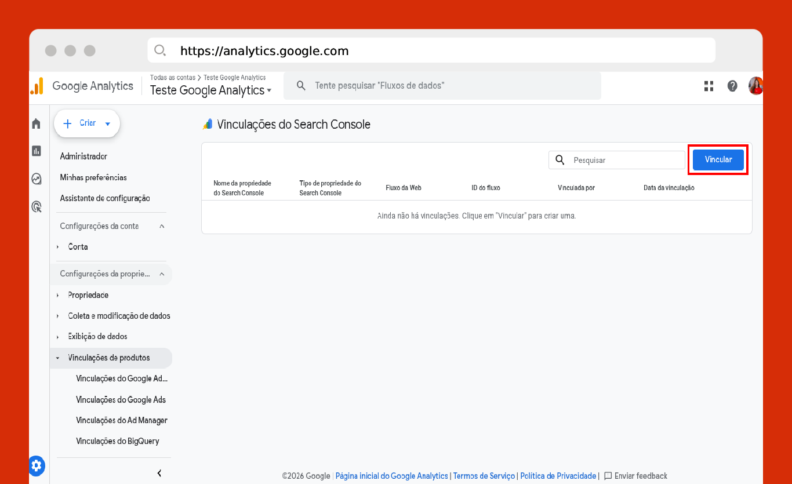The height and width of the screenshot is (484, 792).
Task: Open the Criar dropdown button
Action: click(x=87, y=123)
